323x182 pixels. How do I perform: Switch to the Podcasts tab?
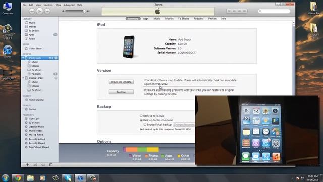(x=198, y=19)
